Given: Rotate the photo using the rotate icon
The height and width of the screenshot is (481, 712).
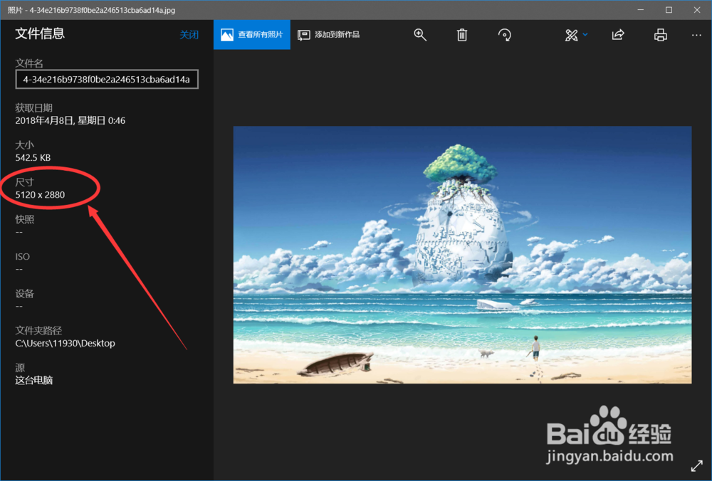Looking at the screenshot, I should coord(505,35).
